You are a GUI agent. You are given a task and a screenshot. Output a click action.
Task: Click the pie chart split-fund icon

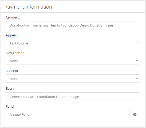tap(135, 114)
